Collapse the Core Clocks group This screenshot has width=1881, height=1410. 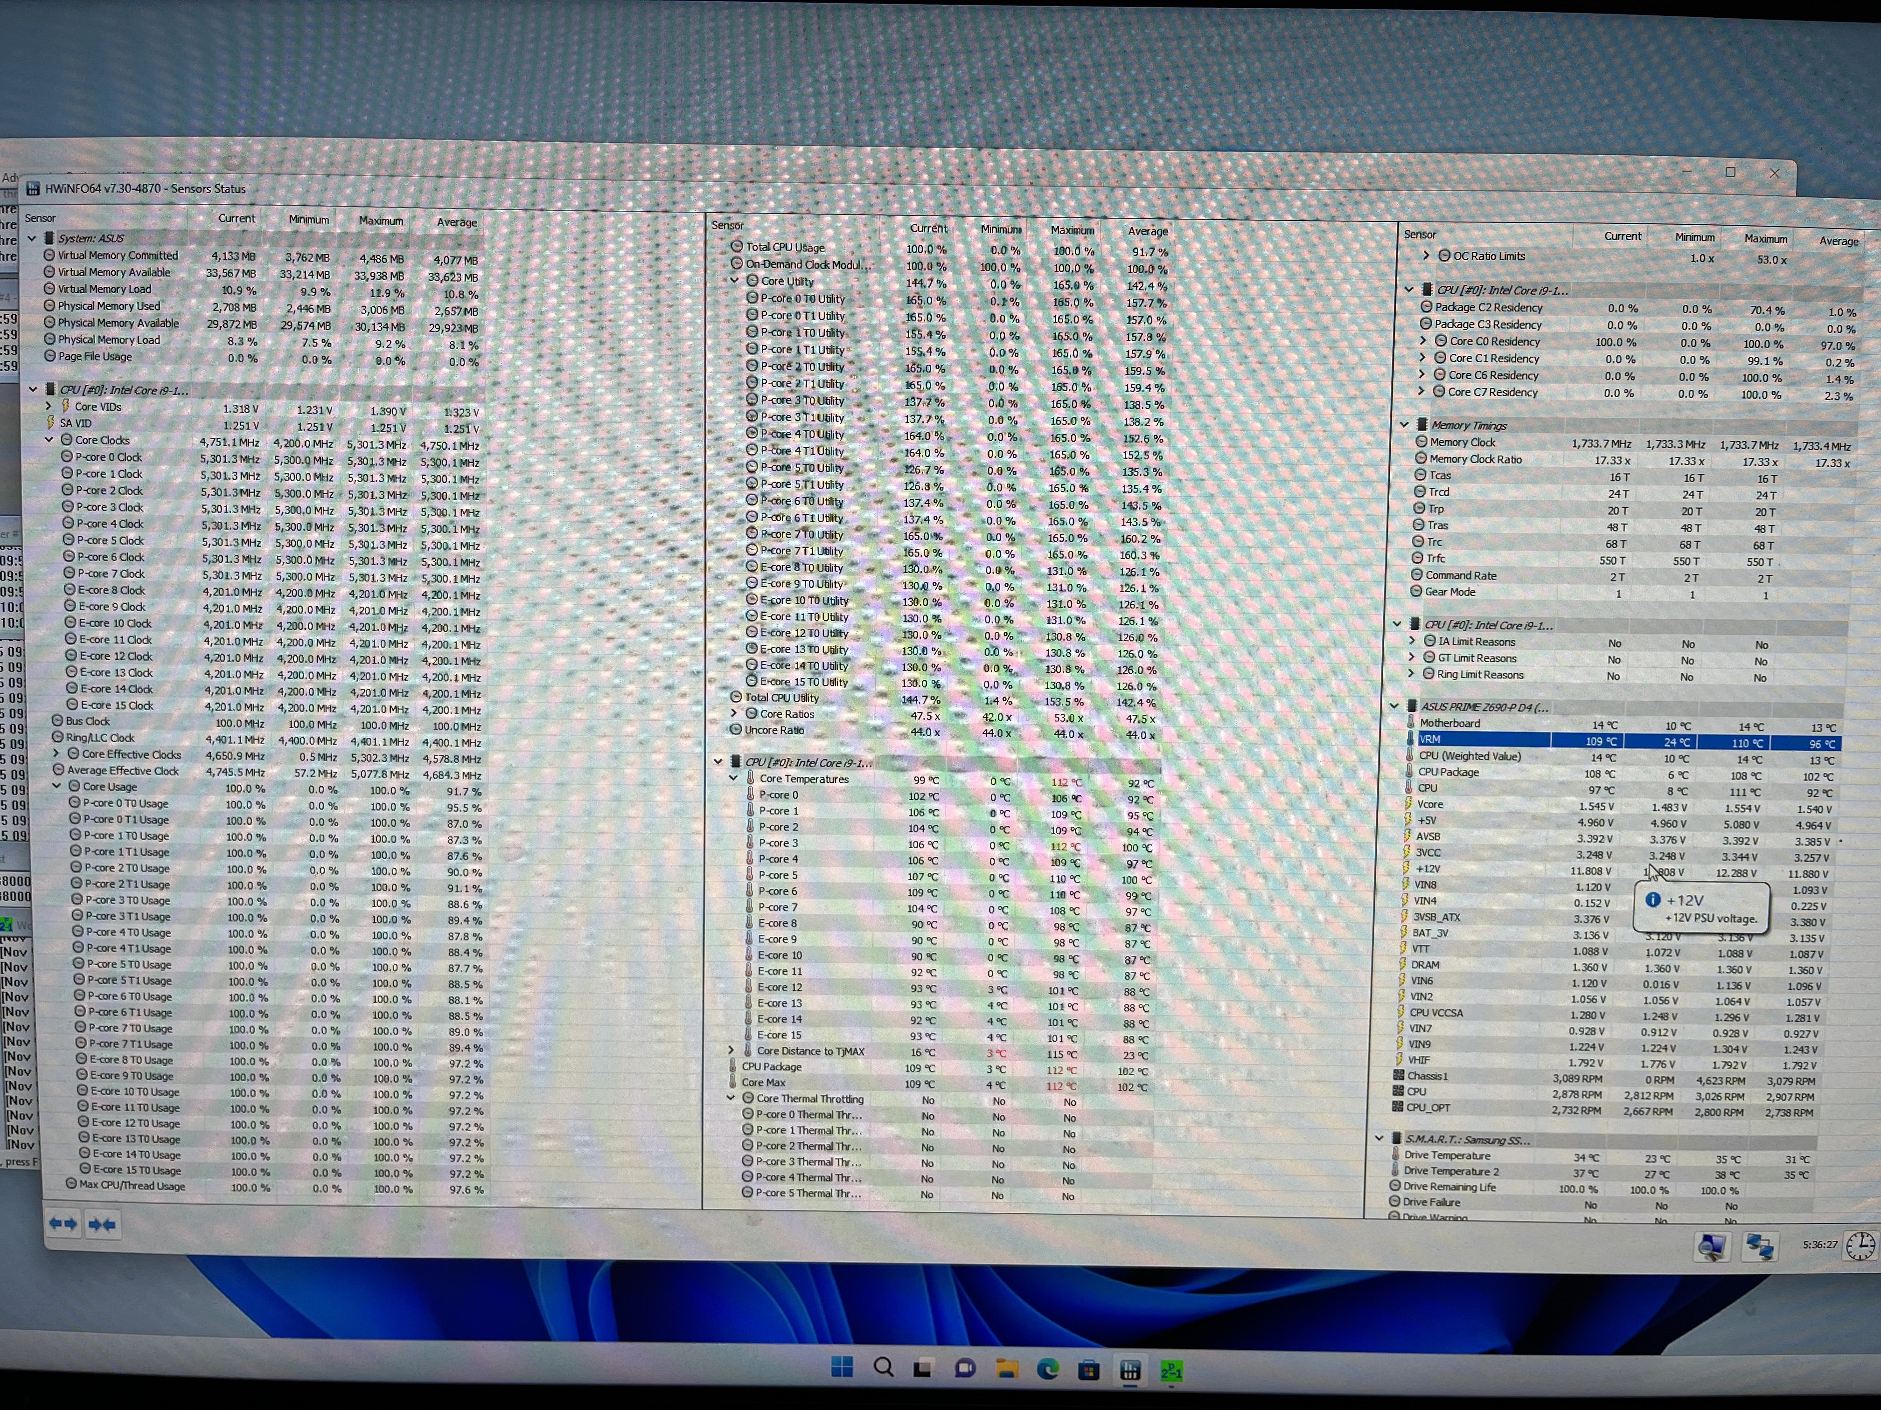49,440
